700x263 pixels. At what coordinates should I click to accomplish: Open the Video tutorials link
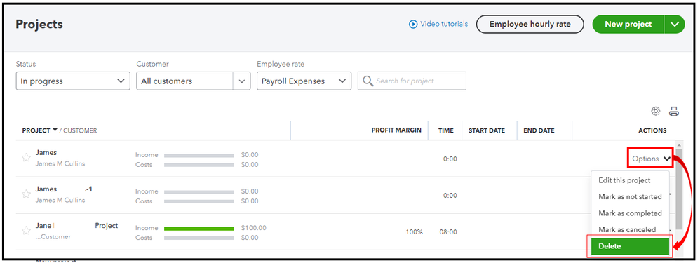click(x=444, y=24)
